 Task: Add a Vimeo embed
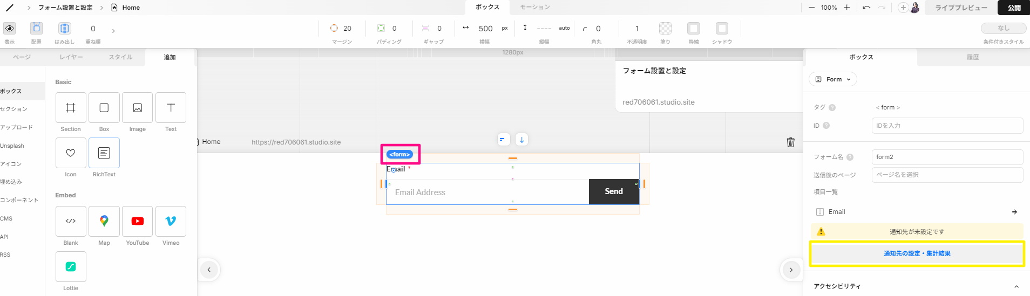[171, 221]
